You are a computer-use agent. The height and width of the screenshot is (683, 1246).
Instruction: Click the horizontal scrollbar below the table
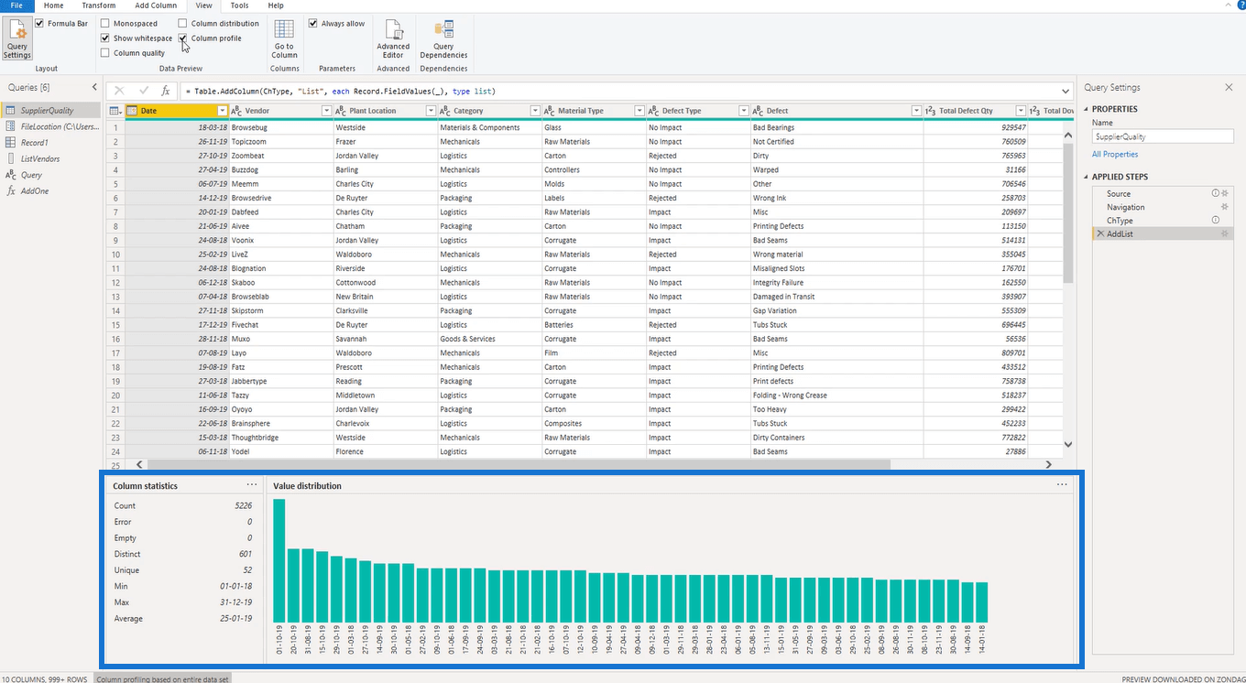pyautogui.click(x=513, y=464)
